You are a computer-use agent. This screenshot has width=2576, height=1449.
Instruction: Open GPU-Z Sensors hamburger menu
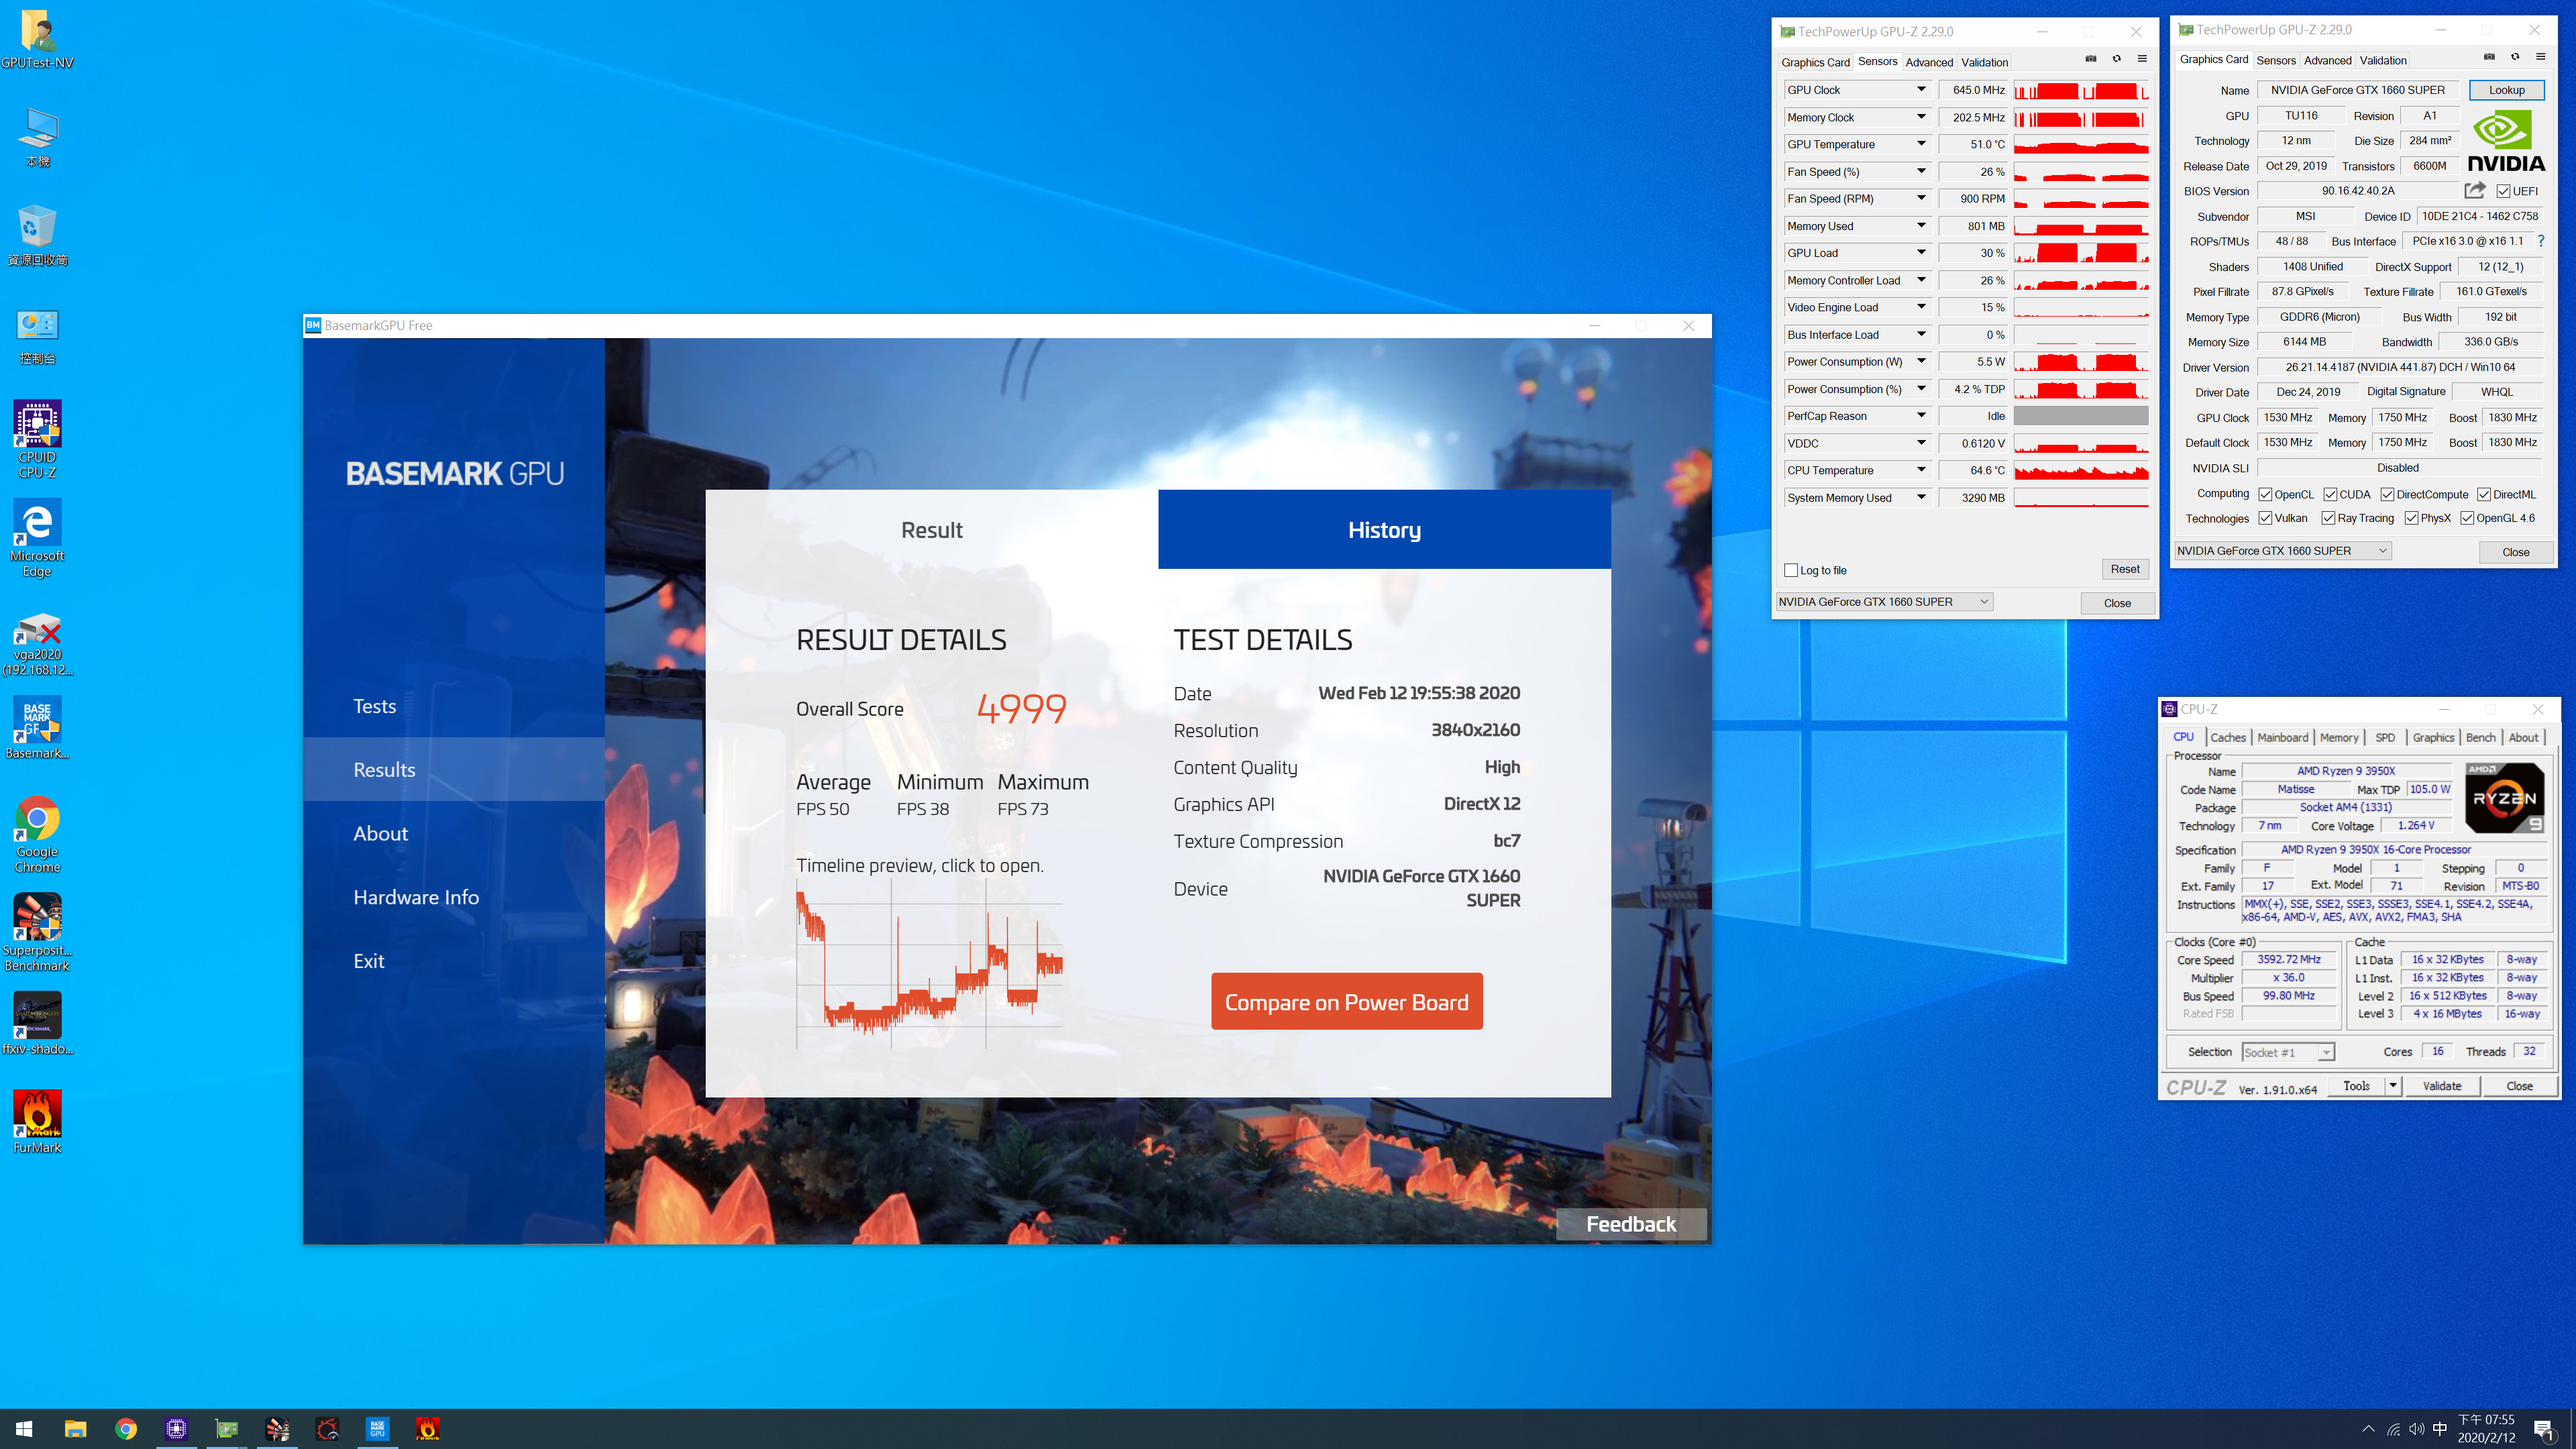point(2142,59)
